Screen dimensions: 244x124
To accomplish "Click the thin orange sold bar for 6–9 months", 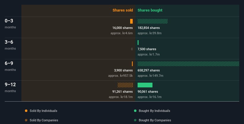I will (132, 64).
